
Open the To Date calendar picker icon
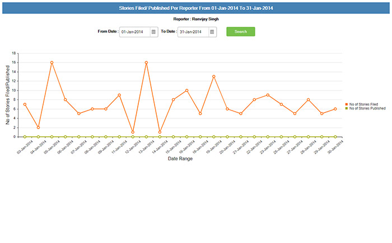click(x=212, y=32)
